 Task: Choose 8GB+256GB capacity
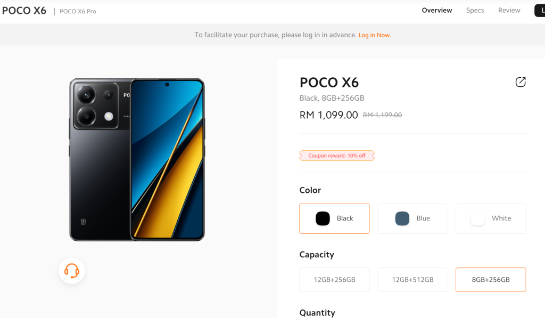(x=491, y=280)
